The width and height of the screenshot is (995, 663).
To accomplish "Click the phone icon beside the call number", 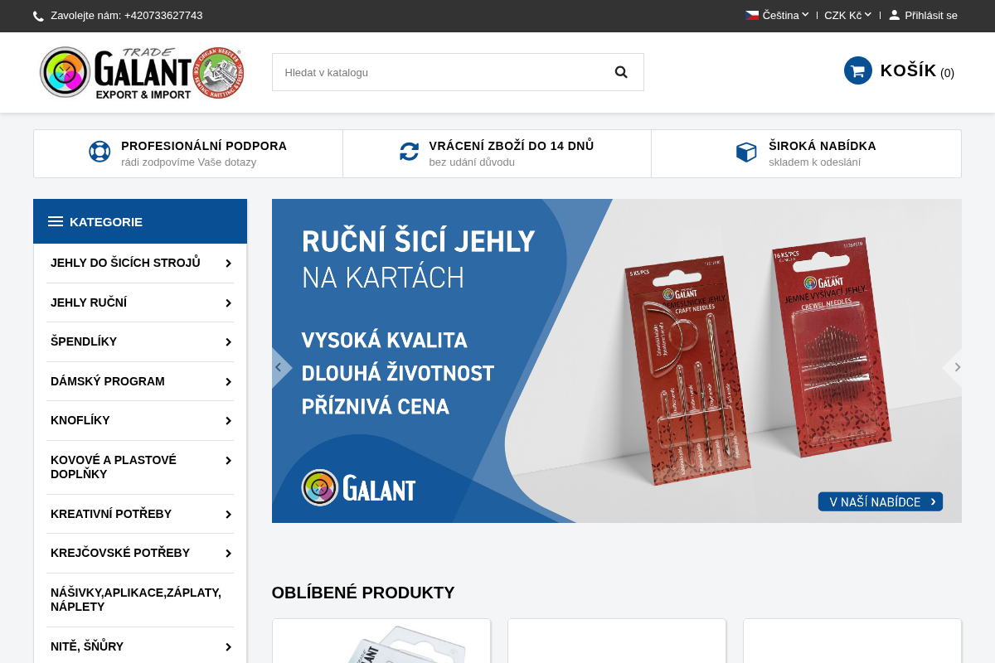I will click(38, 16).
